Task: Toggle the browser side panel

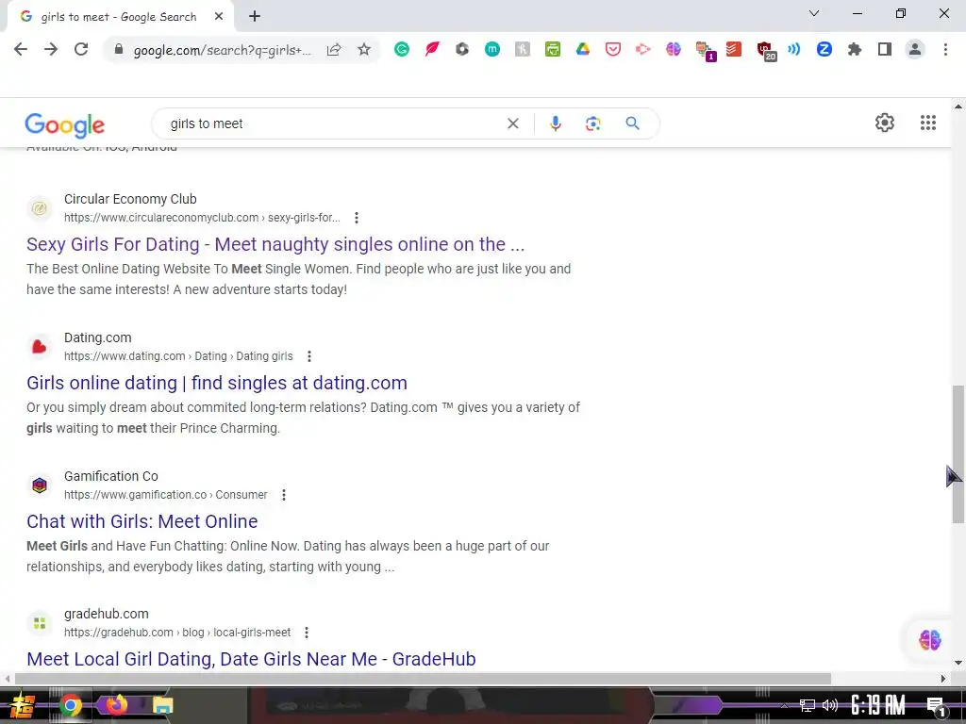Action: tap(885, 49)
